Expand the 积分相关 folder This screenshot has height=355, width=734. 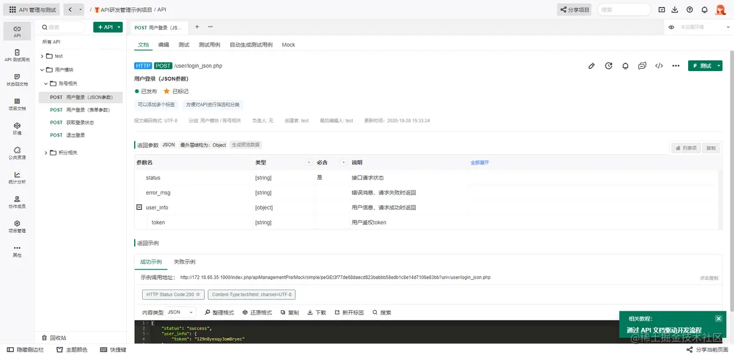click(x=46, y=153)
